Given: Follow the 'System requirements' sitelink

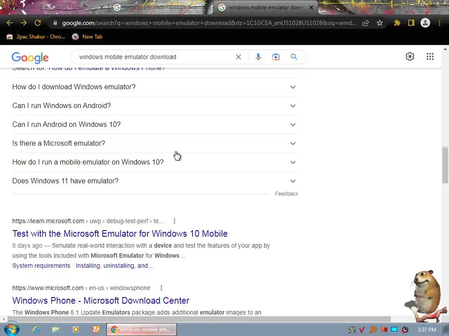Looking at the screenshot, I should coord(41,266).
